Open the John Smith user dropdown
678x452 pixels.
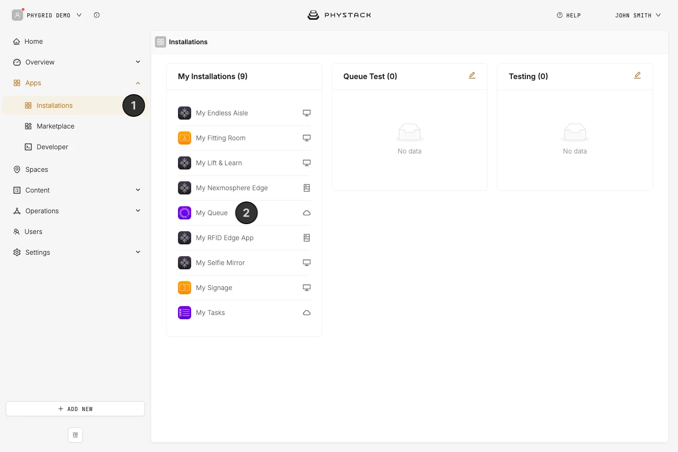pos(638,15)
